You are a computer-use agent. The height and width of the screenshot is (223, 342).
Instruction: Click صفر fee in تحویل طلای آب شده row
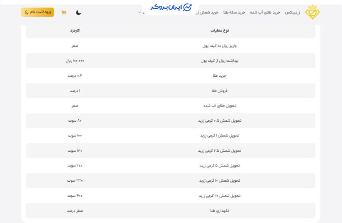75,106
